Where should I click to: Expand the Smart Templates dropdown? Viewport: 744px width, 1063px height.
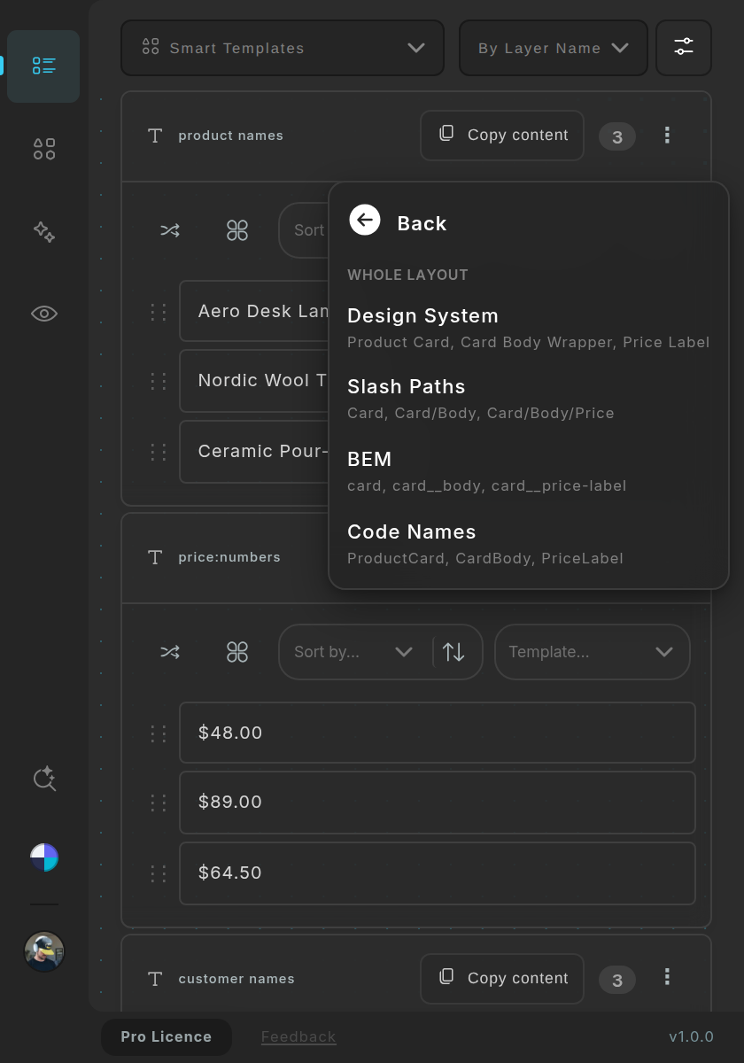(x=283, y=48)
